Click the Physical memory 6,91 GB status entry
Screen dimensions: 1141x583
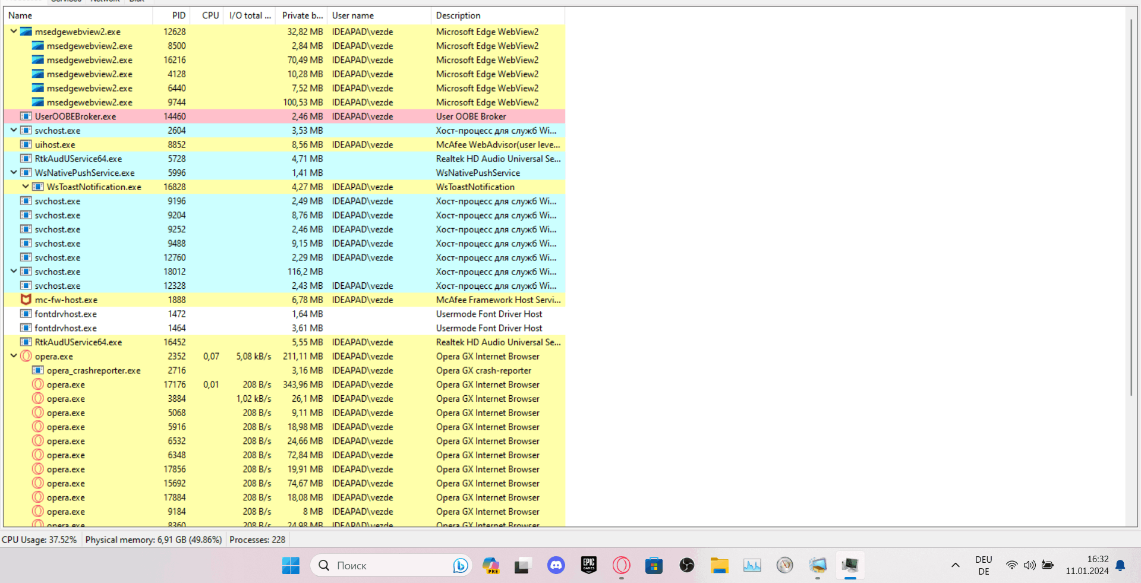tap(153, 540)
